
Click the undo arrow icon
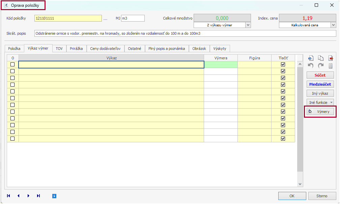[311, 66]
